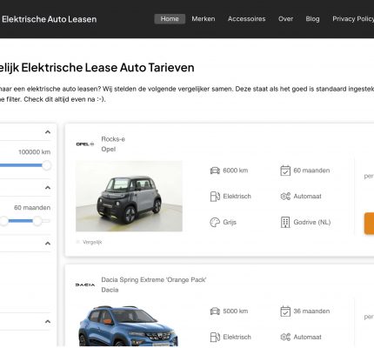Open the Blog page
This screenshot has height=348, width=374.
pos(312,19)
